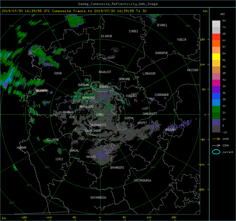Viewport: 236px width, 221px height.
Task: Pick the orange 57-60 dBZ legend swatch
Action: point(216,43)
